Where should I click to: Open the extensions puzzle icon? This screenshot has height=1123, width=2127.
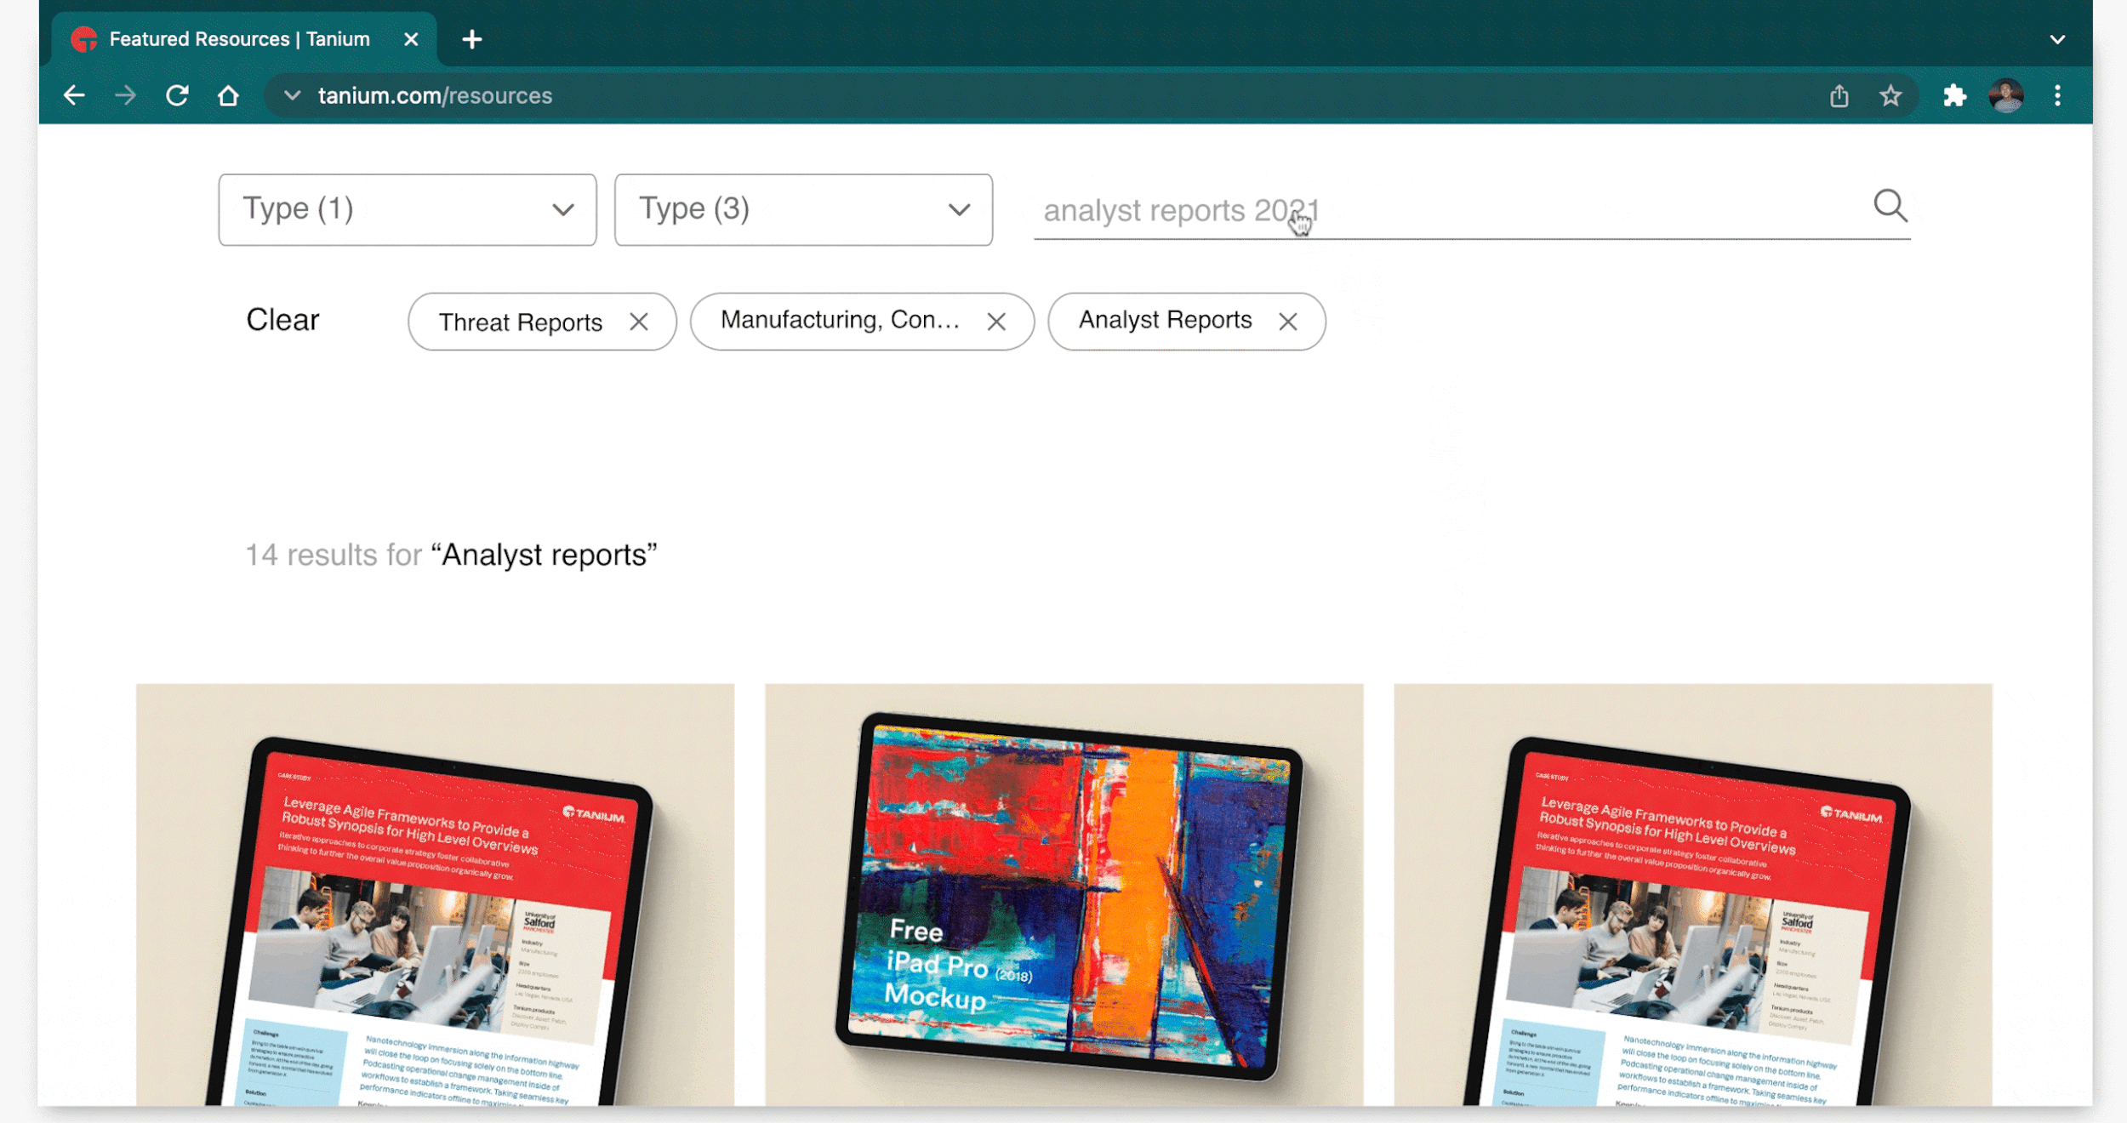coord(1954,95)
